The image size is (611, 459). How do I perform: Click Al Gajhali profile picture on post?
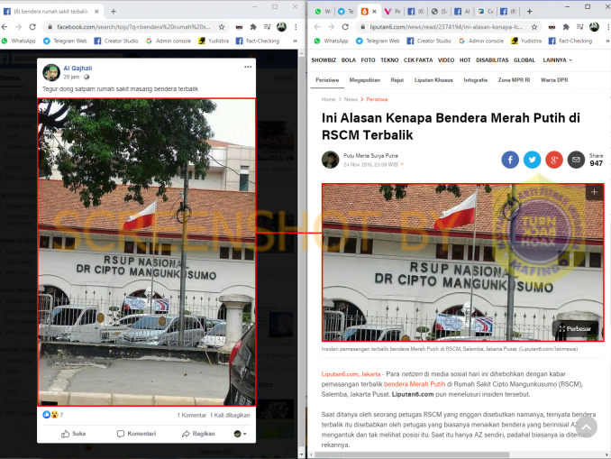(x=51, y=72)
